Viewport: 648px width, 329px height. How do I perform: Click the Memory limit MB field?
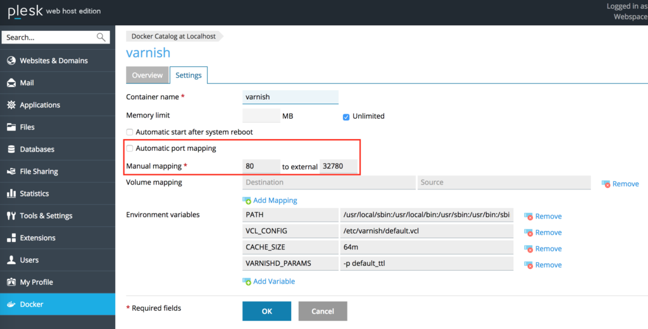[261, 116]
